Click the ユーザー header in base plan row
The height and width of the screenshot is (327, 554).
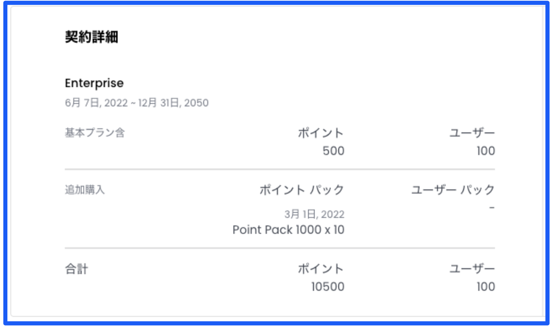point(472,133)
